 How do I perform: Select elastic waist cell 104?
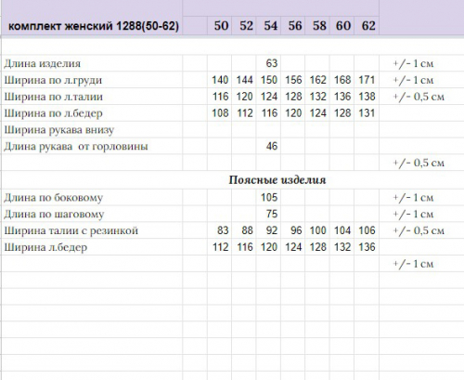coord(342,230)
